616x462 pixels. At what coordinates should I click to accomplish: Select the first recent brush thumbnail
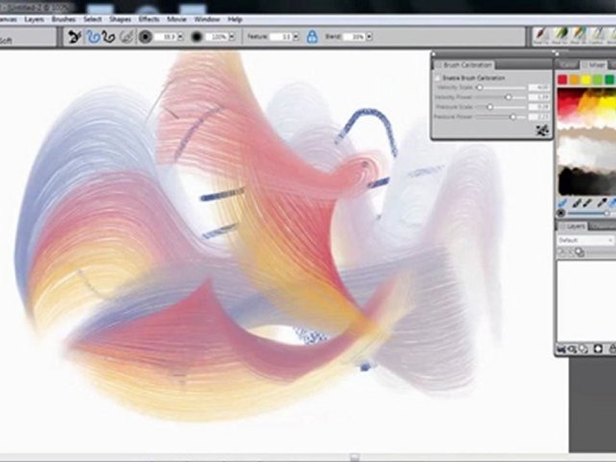click(x=542, y=36)
